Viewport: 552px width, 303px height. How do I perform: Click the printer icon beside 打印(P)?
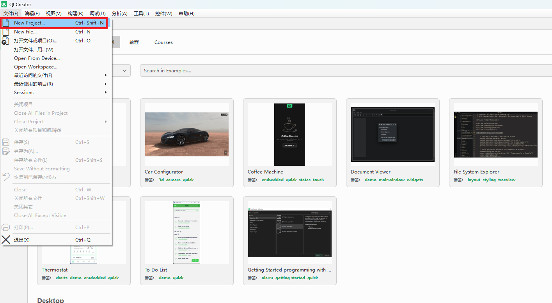coord(6,228)
